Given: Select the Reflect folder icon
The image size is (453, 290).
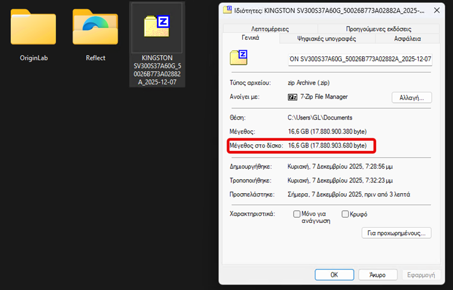Looking at the screenshot, I should pos(95,28).
